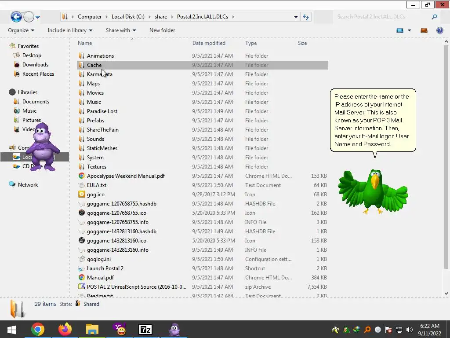Select Libraries in the navigation pane
The width and height of the screenshot is (450, 338).
coord(28,92)
